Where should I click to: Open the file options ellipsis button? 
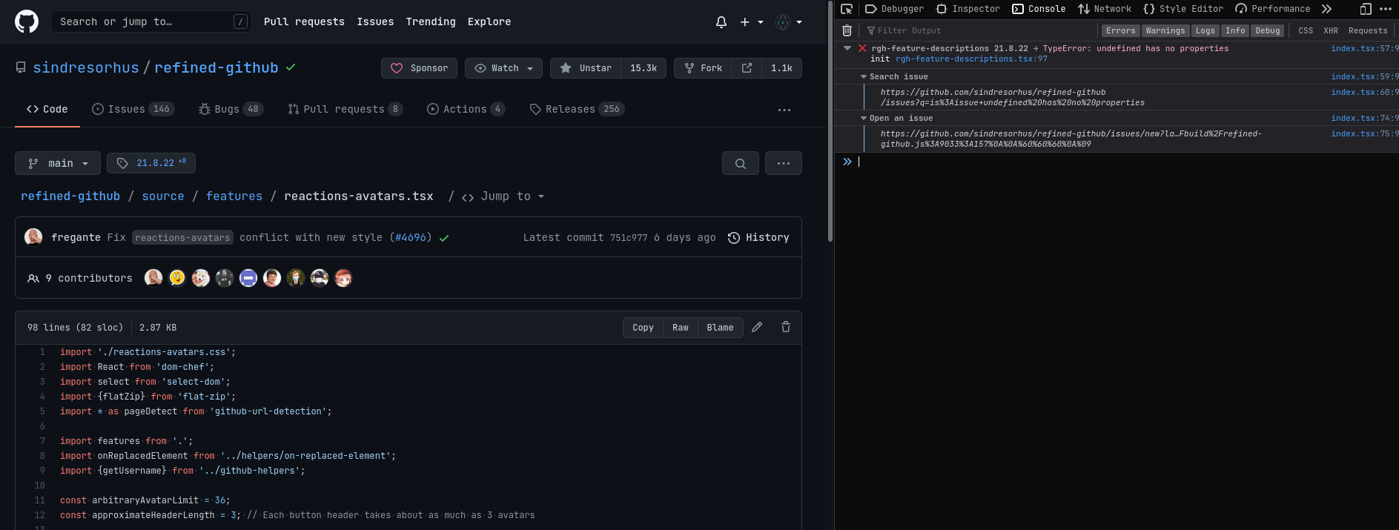click(x=784, y=163)
